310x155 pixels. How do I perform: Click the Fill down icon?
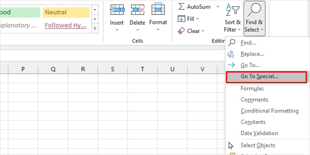tap(181, 19)
